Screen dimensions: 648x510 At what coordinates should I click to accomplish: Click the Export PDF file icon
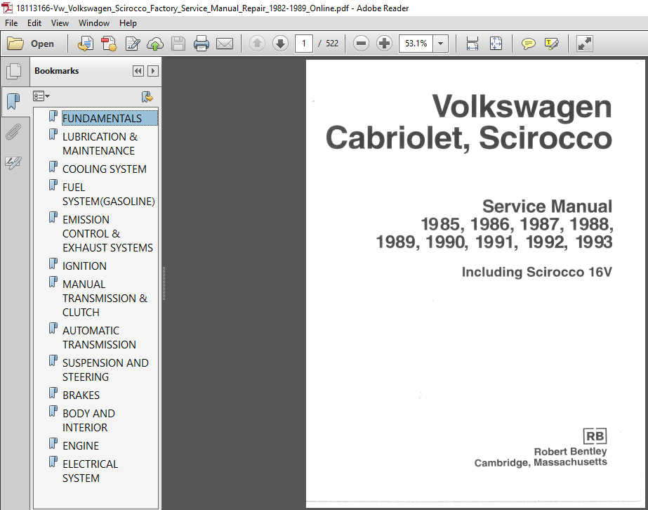tap(86, 44)
